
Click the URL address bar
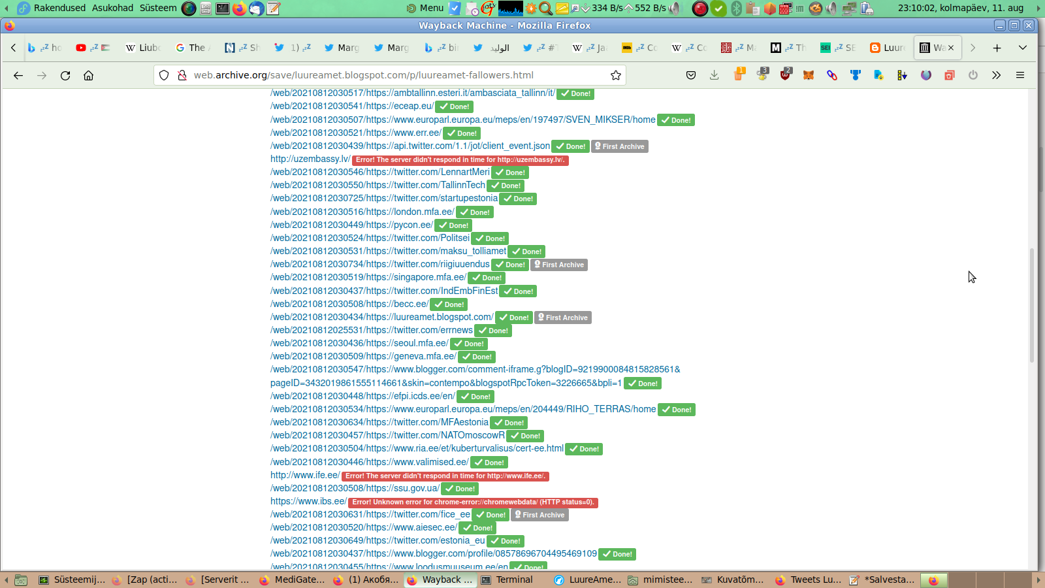click(x=392, y=75)
